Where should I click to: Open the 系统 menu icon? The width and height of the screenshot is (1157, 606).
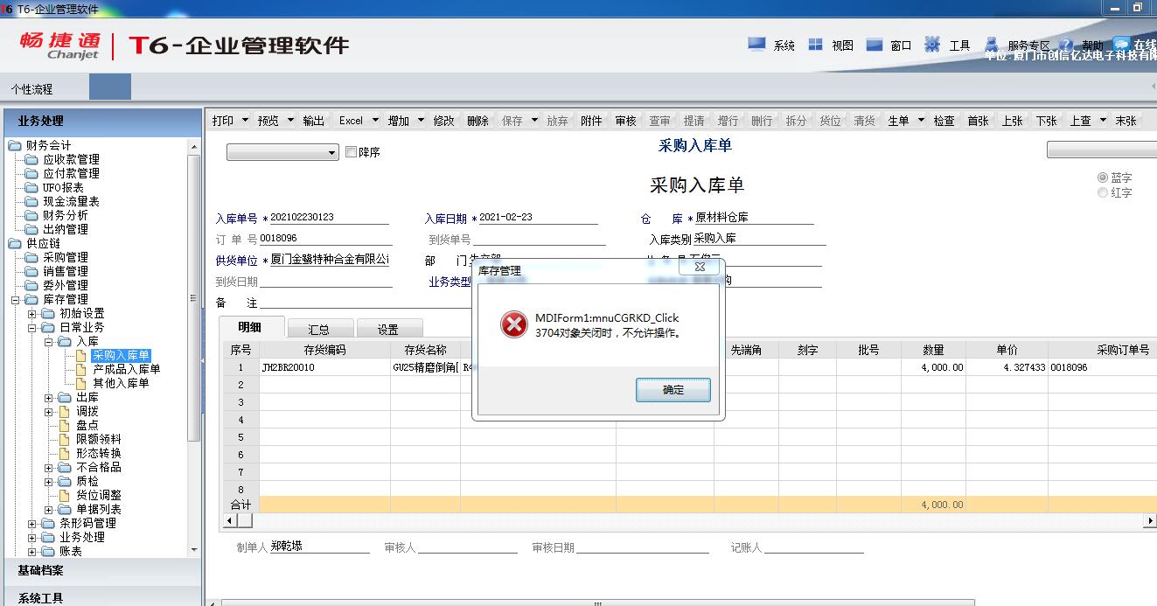coord(757,44)
